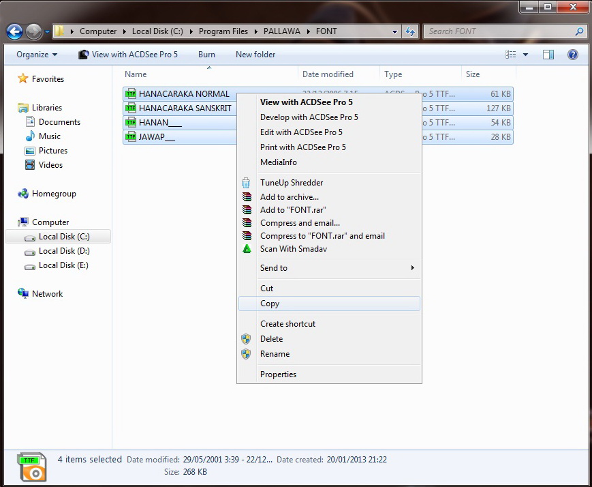592x487 pixels.
Task: Click the Music library icon in the sidebar
Action: (x=29, y=136)
